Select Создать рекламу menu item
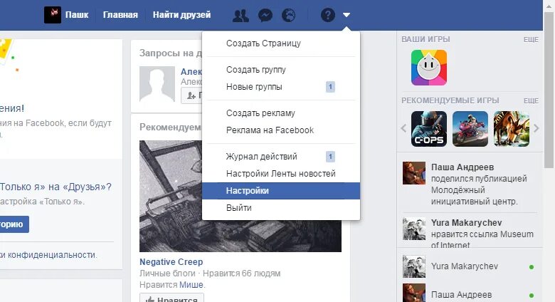This screenshot has width=555, height=302. tap(281, 113)
